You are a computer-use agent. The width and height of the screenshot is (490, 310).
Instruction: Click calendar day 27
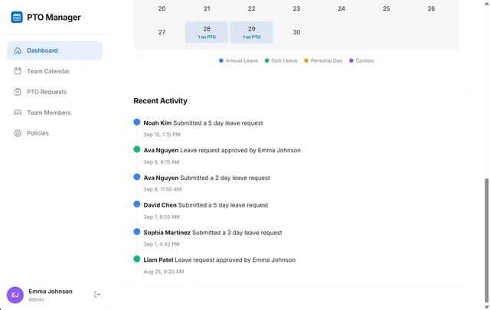pos(162,32)
